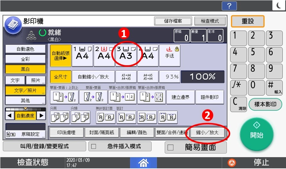286x169 pixels.
Task: Tap the toner color status icon
Action: 31,35
